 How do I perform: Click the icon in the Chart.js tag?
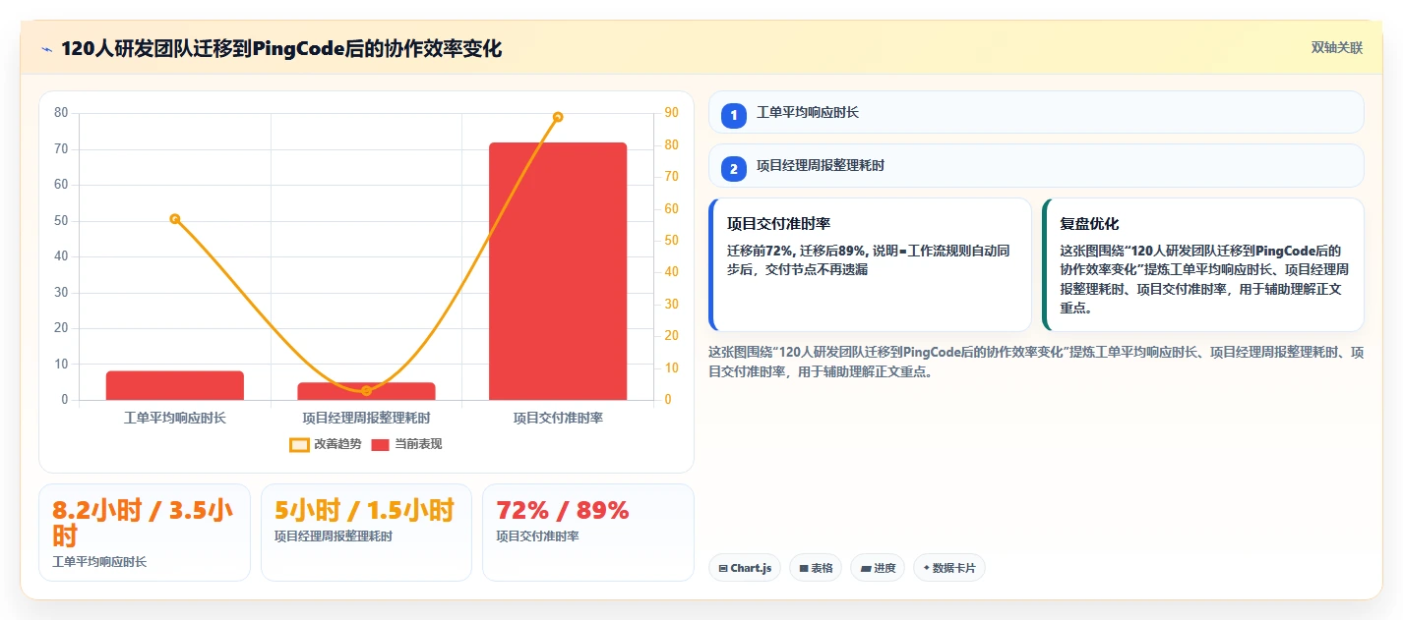[x=723, y=568]
